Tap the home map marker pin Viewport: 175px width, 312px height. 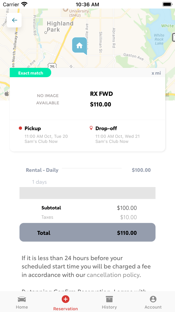coord(79,45)
